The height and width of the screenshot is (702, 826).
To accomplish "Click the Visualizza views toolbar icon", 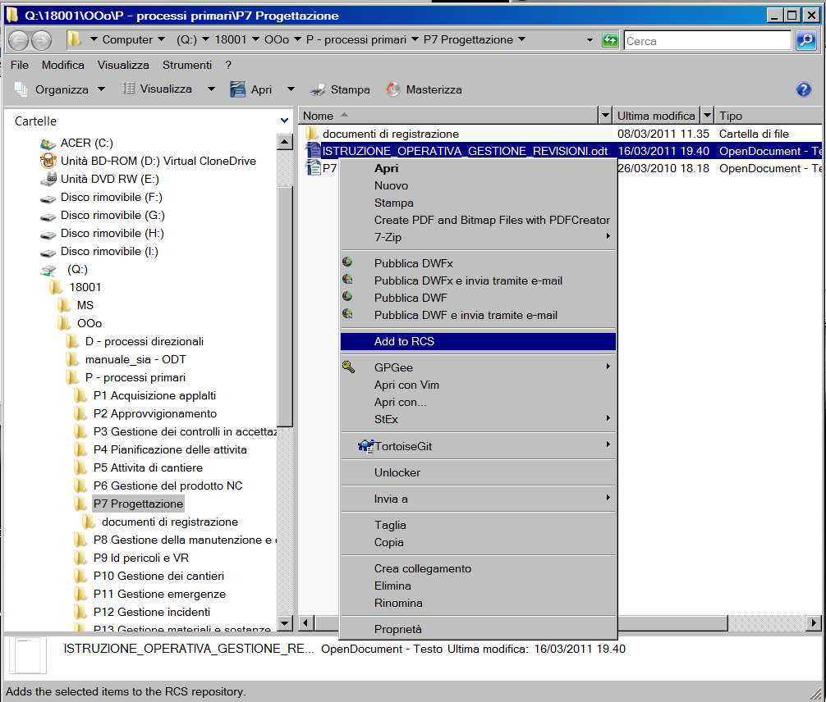I will coord(129,89).
